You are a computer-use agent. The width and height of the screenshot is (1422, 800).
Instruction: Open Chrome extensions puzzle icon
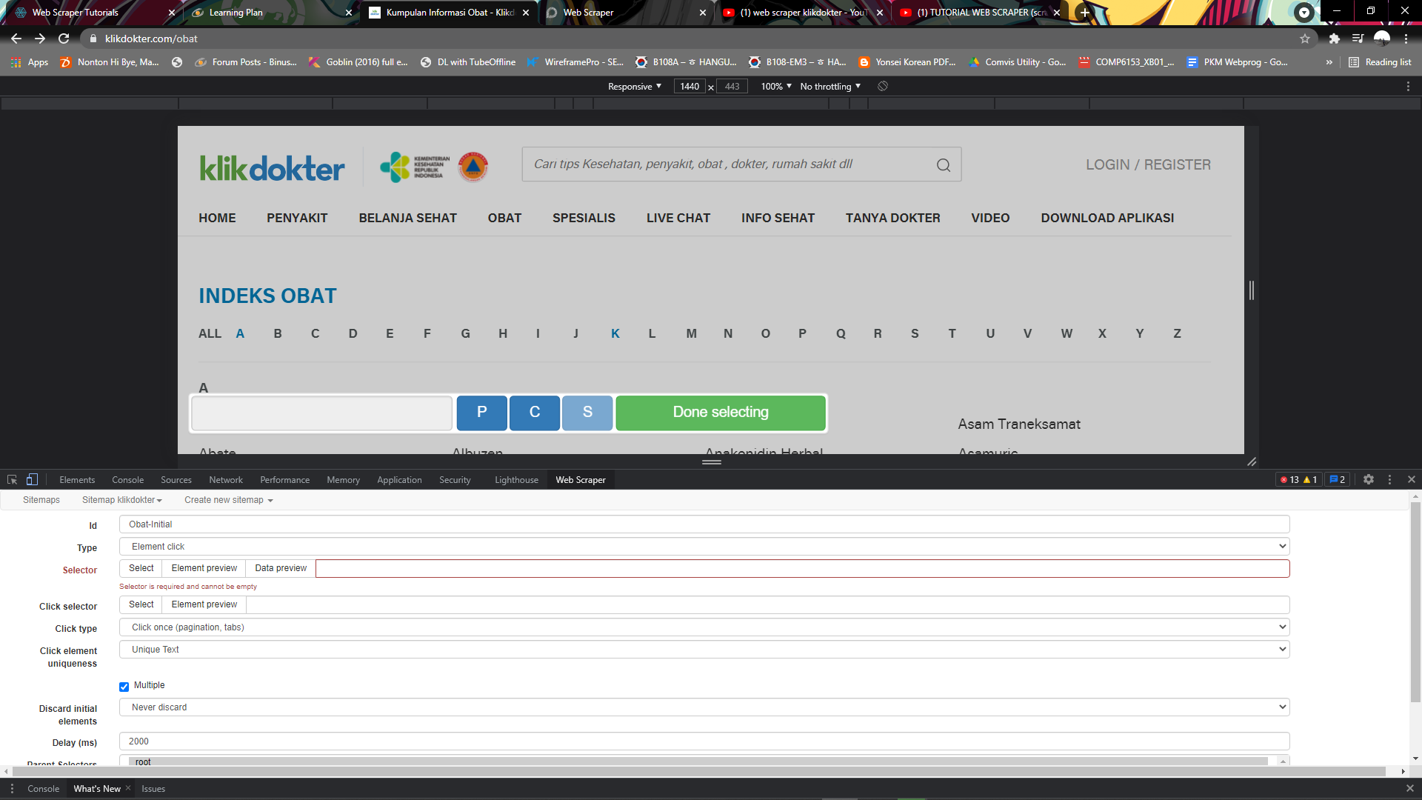pos(1334,39)
